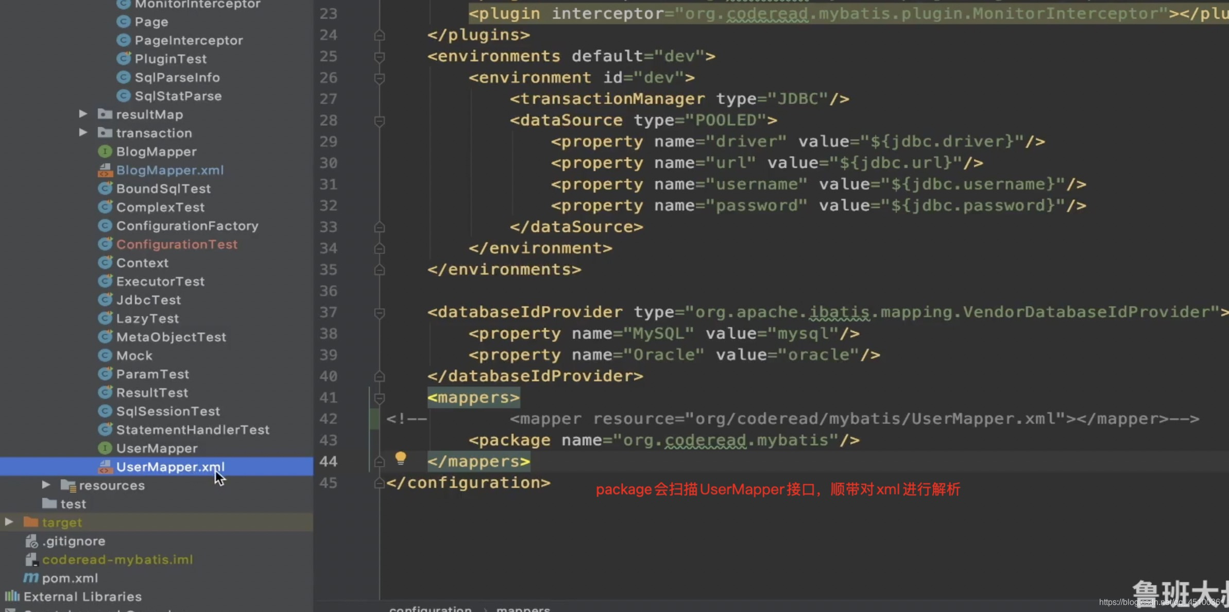Click the Mock class icon
The image size is (1229, 612).
[105, 355]
